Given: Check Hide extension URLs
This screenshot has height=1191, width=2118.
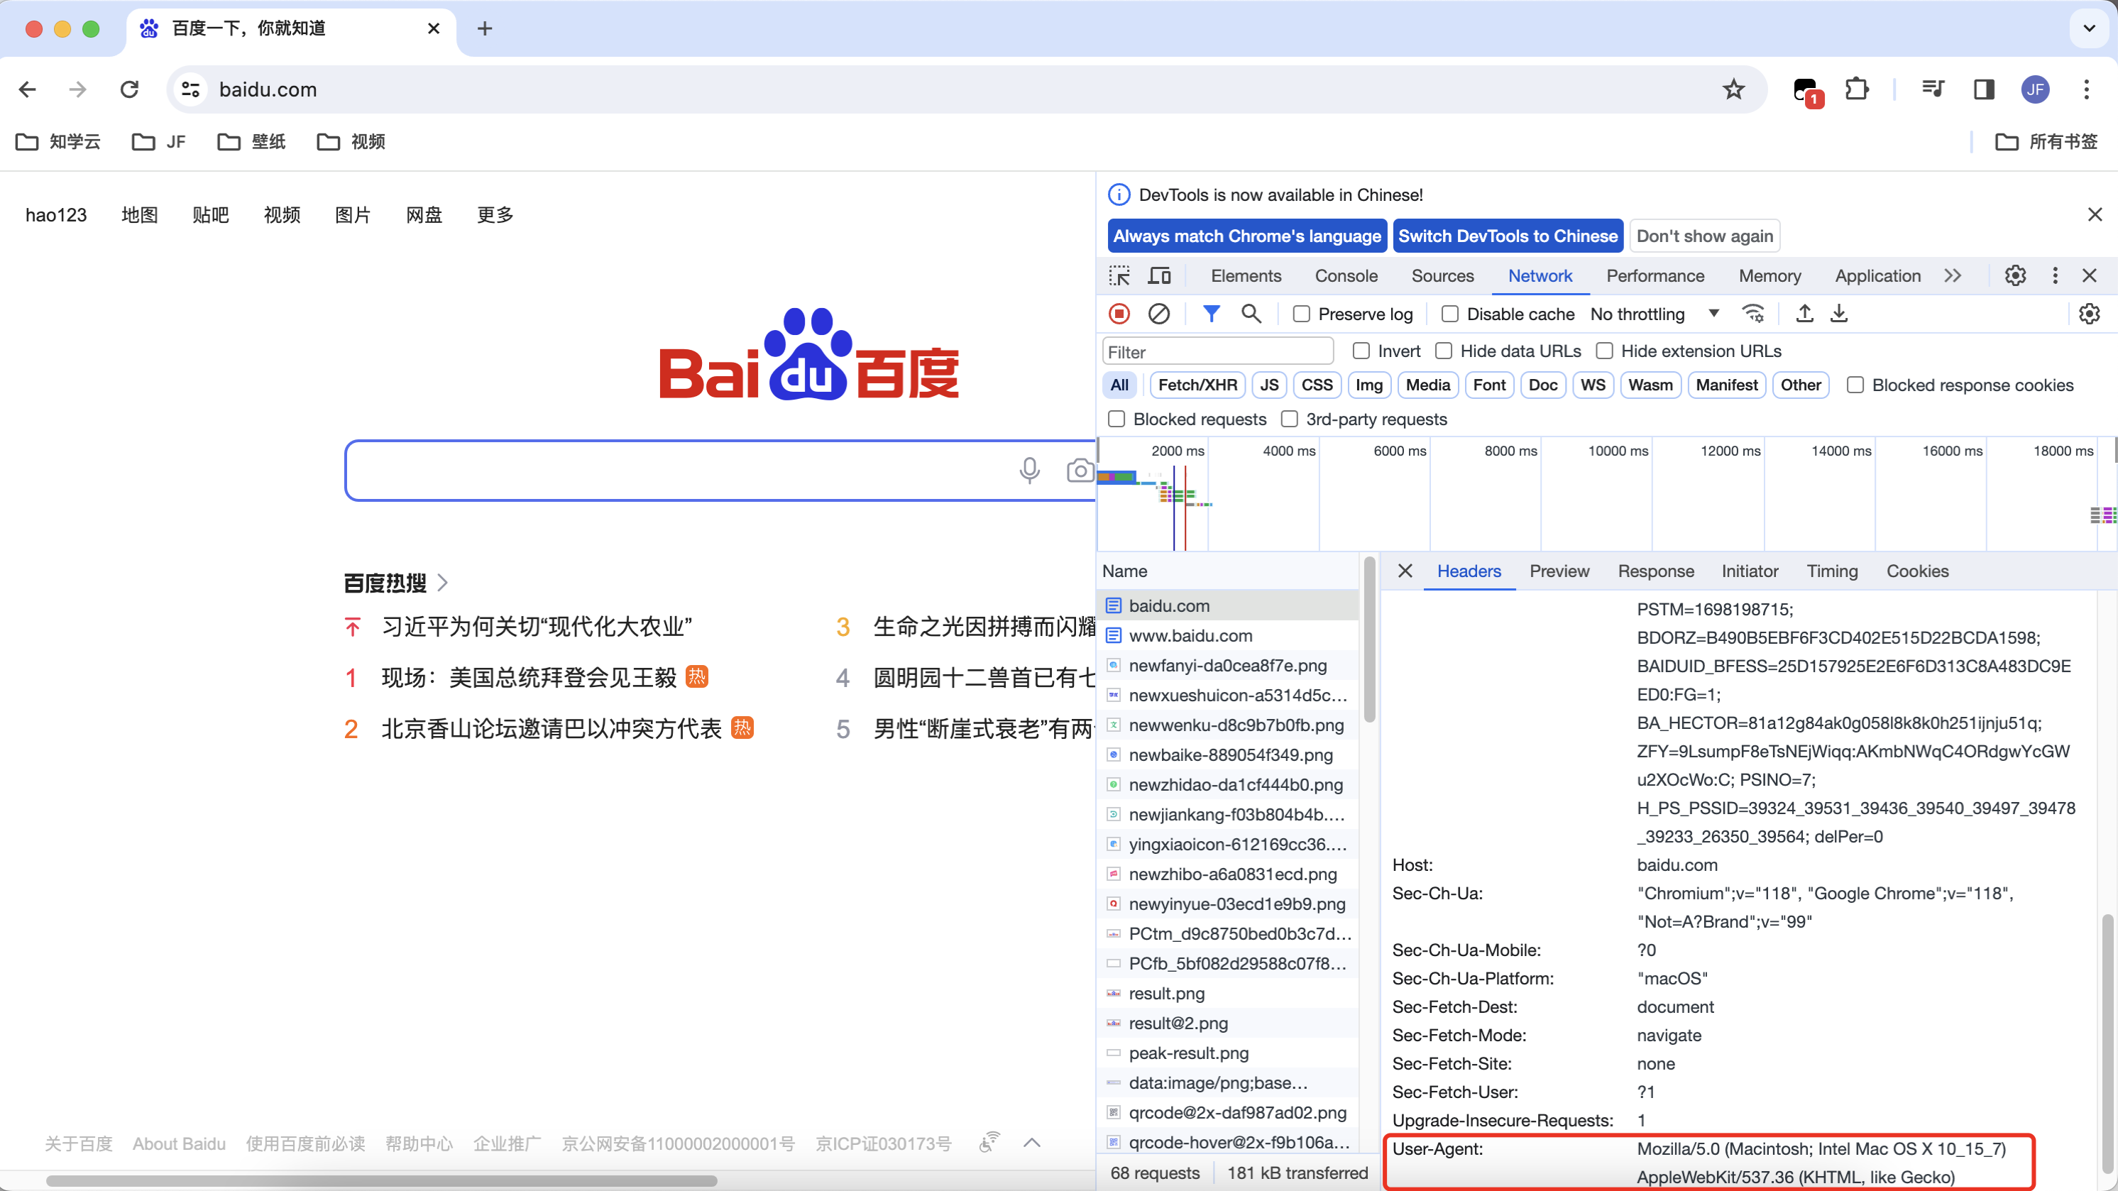Looking at the screenshot, I should (1604, 351).
